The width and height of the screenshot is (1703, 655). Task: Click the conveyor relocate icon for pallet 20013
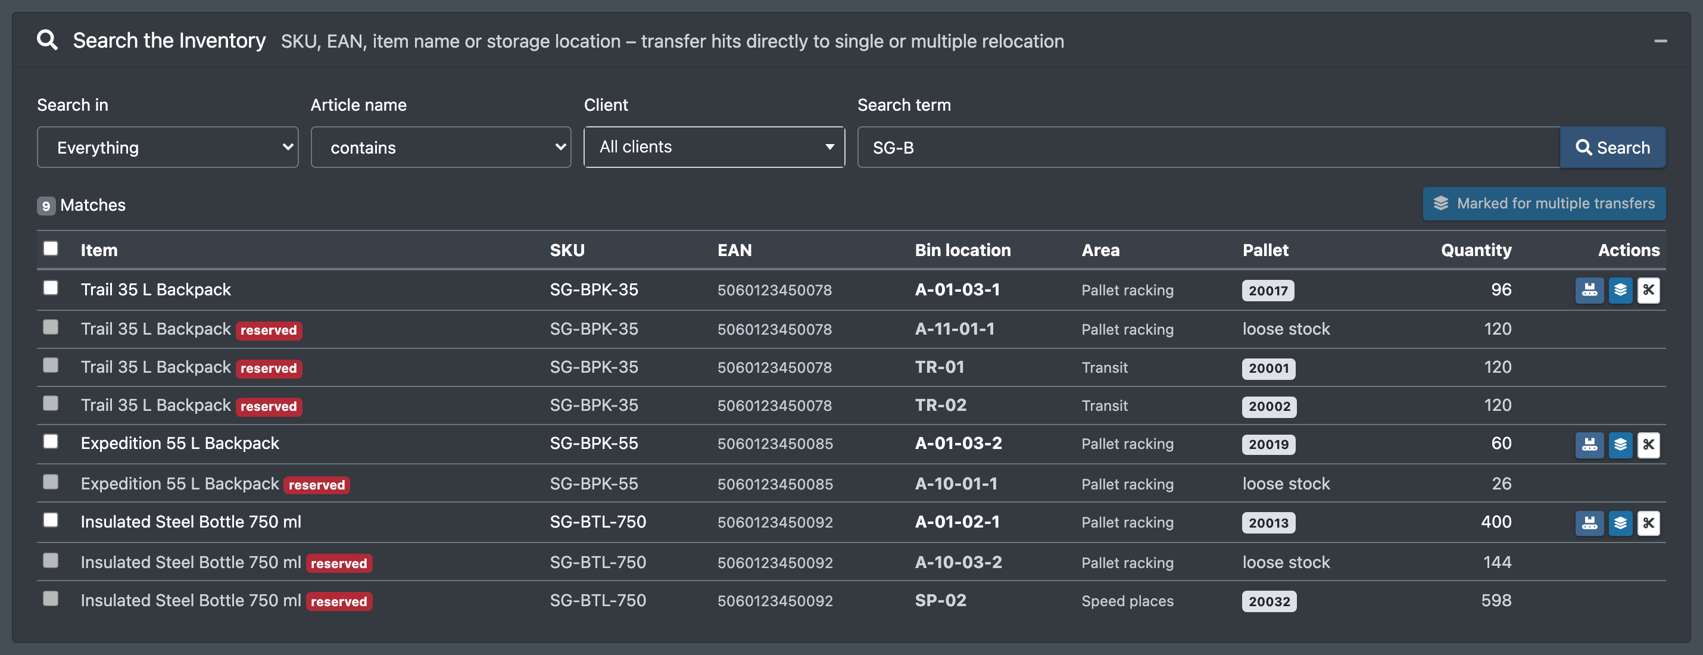click(x=1589, y=523)
